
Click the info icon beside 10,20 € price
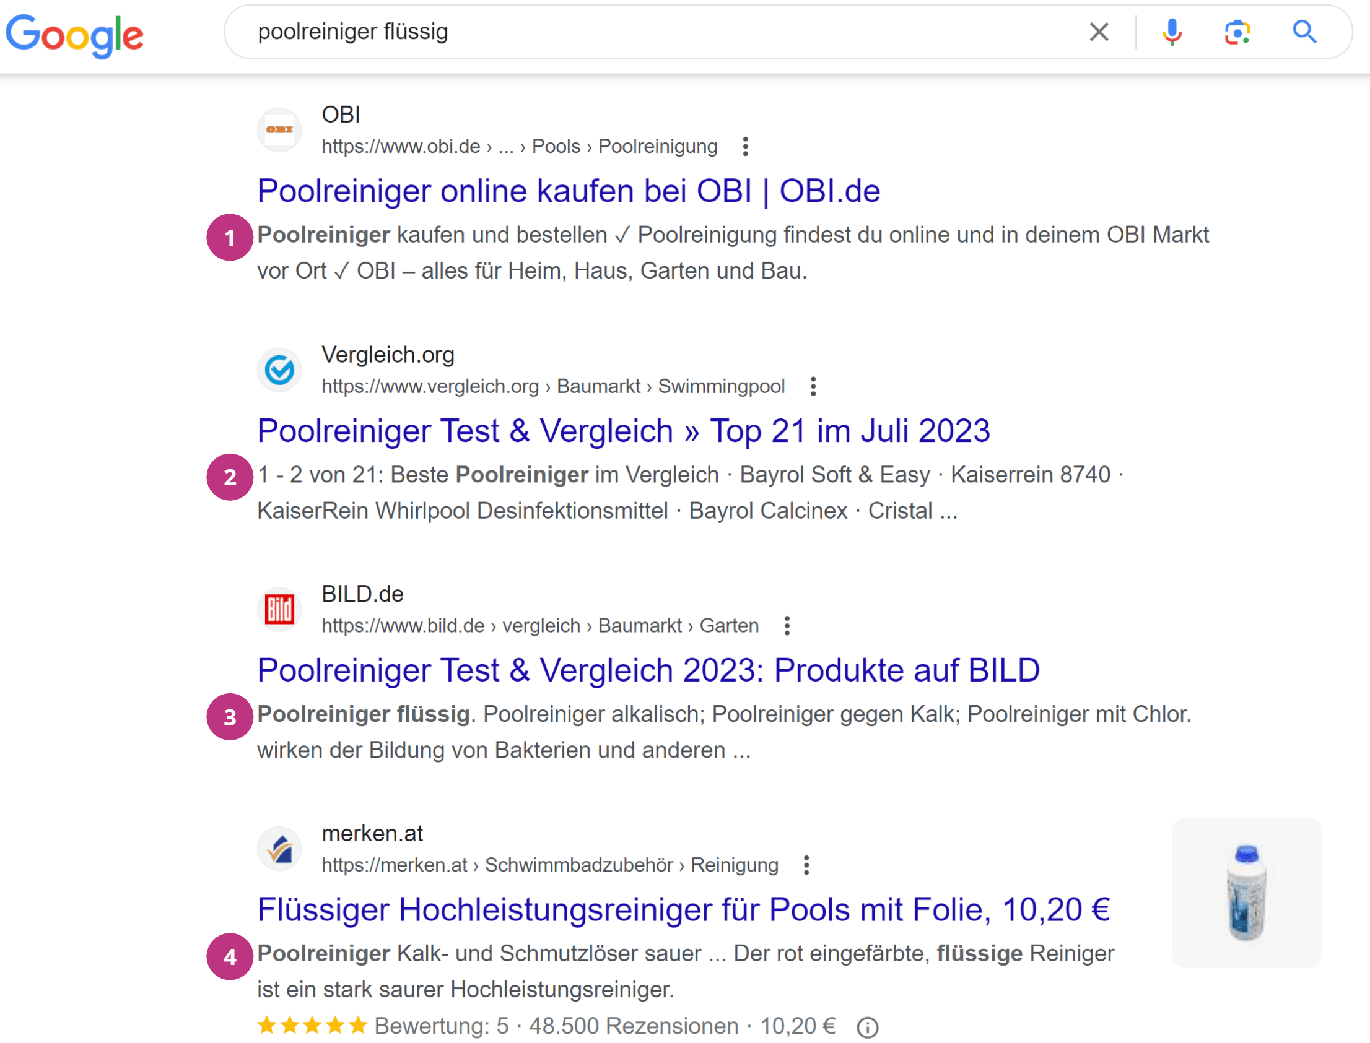867,1028
